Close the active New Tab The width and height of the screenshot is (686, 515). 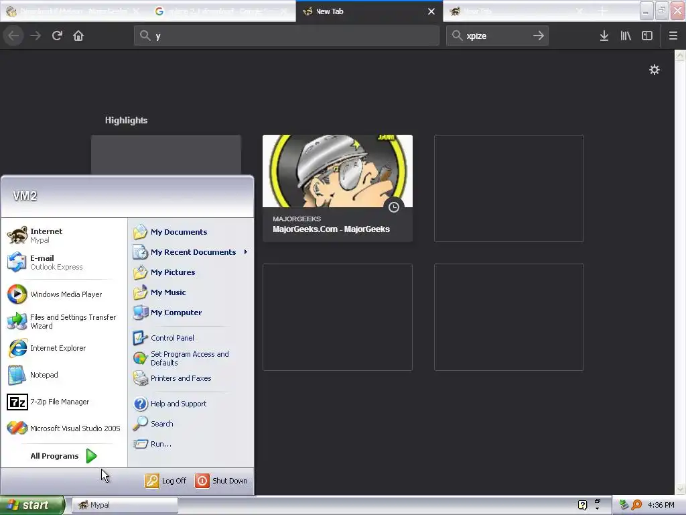[431, 11]
